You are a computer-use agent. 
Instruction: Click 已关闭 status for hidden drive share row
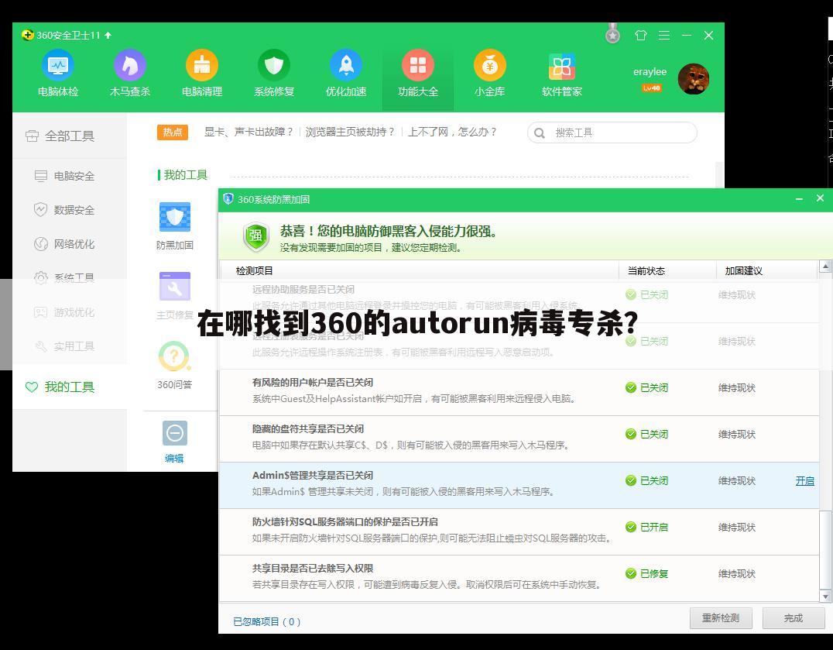[x=646, y=434]
